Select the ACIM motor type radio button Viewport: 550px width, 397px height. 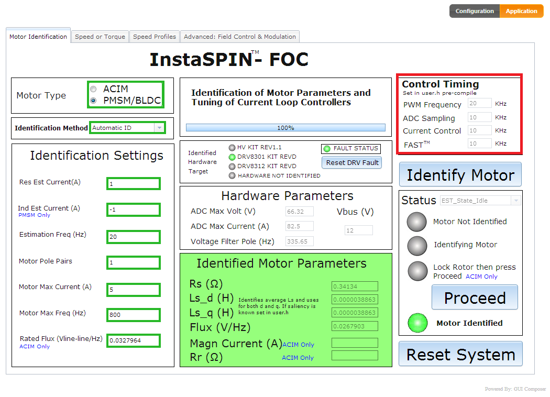93,89
